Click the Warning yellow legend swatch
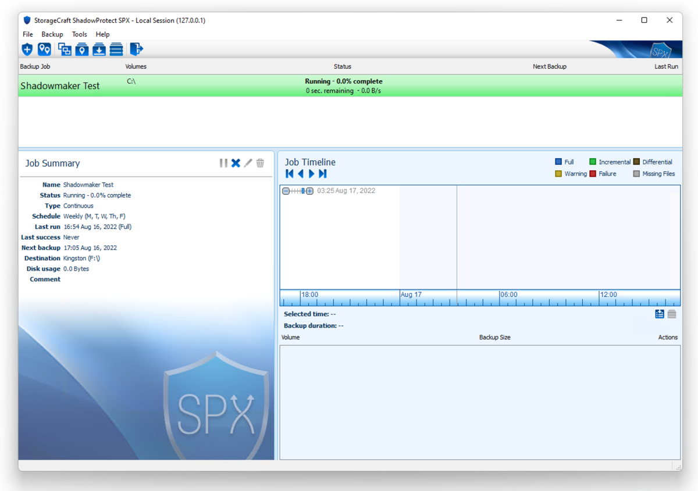Screen dimensions: 698x491 click(x=558, y=174)
